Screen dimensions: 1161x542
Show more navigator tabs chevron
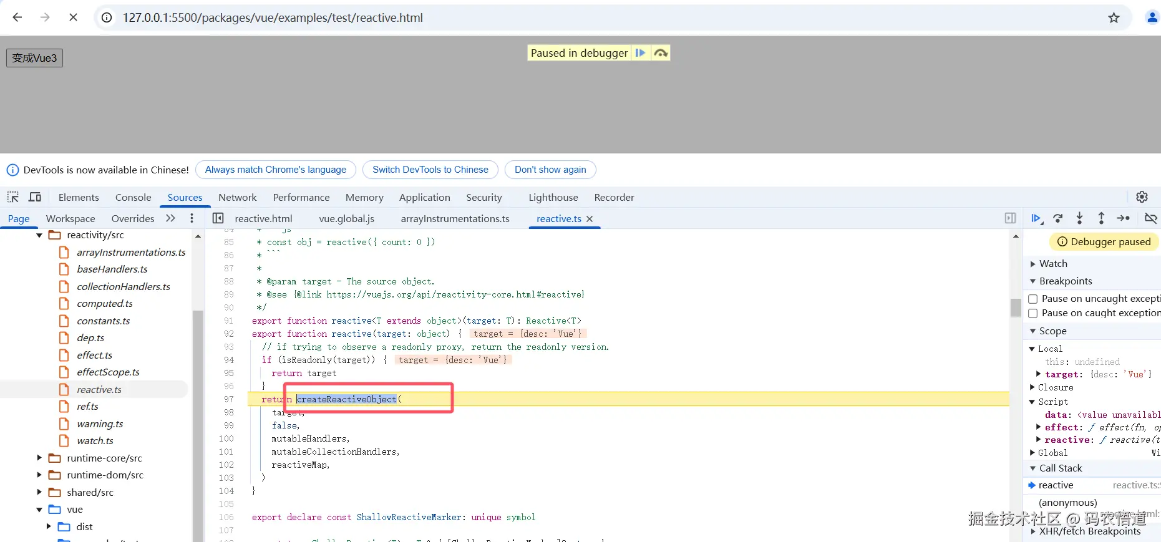click(x=170, y=218)
